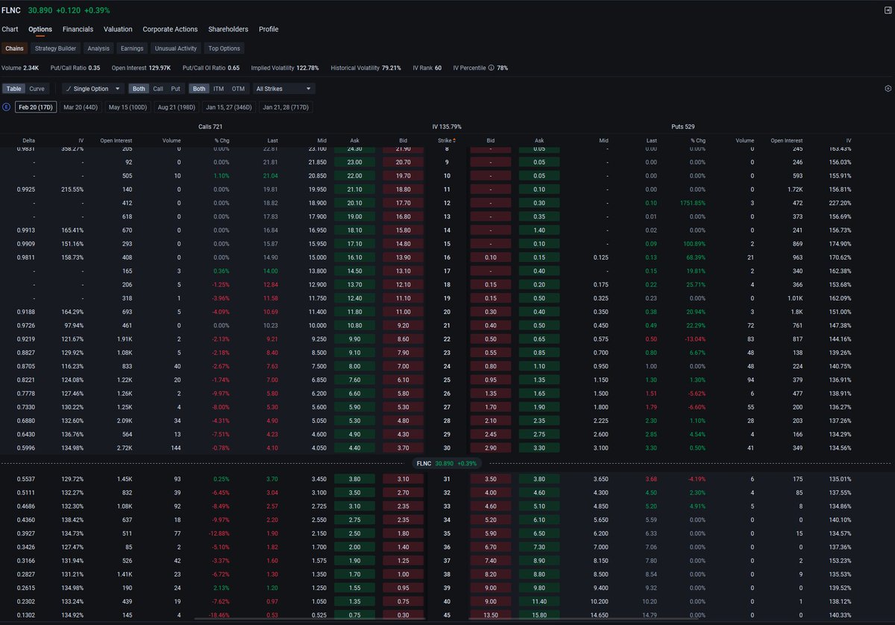The height and width of the screenshot is (625, 895).
Task: Click the Delta column header
Action: click(x=28, y=140)
